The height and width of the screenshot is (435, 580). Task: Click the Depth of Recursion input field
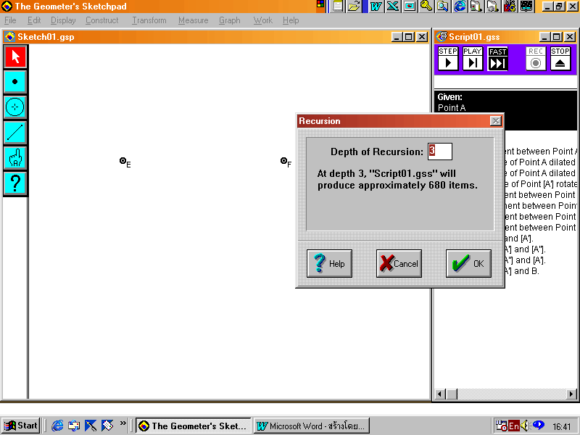point(440,152)
